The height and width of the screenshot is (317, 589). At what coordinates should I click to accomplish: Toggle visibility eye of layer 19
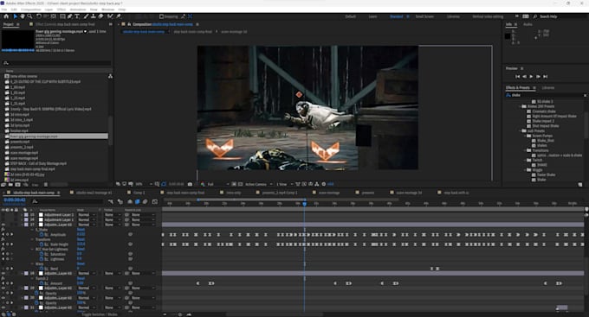tap(3, 288)
